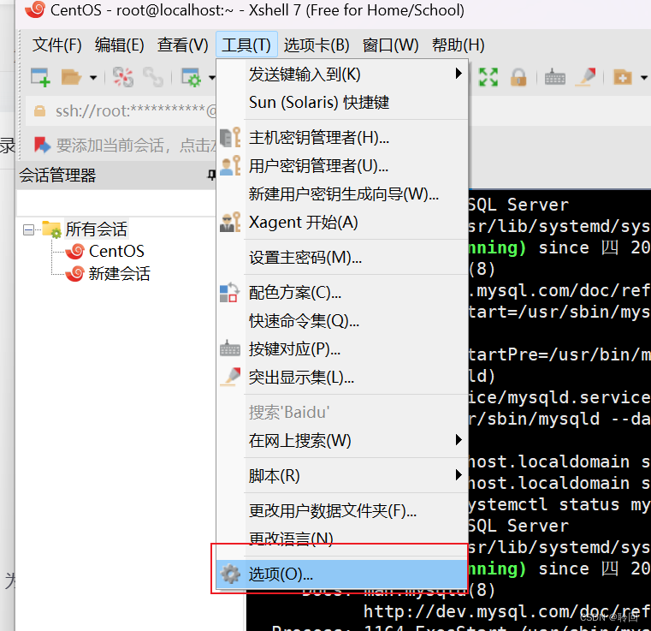Open 选项(O) from the Tools menu
Image resolution: width=651 pixels, height=631 pixels.
pyautogui.click(x=342, y=574)
